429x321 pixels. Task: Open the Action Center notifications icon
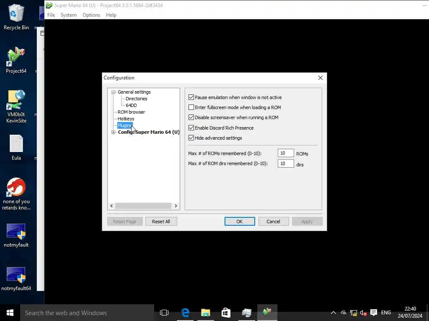[x=373, y=313]
